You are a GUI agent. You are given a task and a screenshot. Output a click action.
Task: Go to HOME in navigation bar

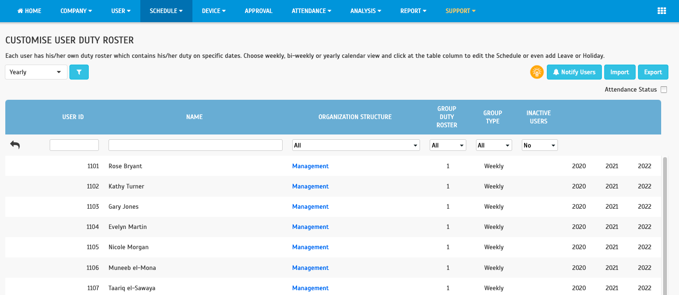tap(29, 11)
